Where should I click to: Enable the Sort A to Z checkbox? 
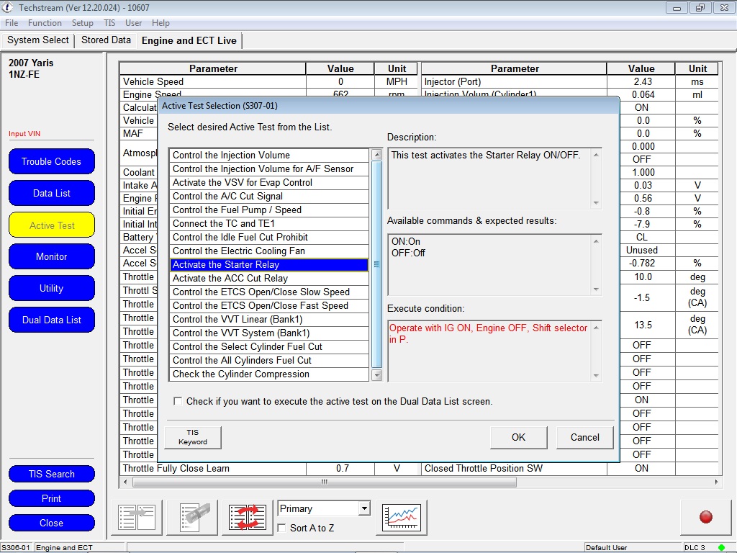tap(281, 527)
